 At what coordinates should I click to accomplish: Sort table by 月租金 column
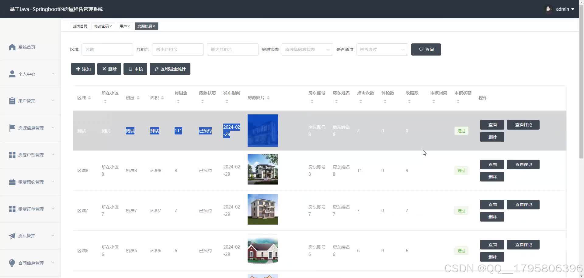click(178, 101)
